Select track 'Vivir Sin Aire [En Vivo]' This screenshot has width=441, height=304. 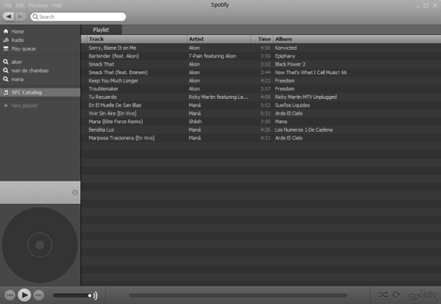click(112, 113)
